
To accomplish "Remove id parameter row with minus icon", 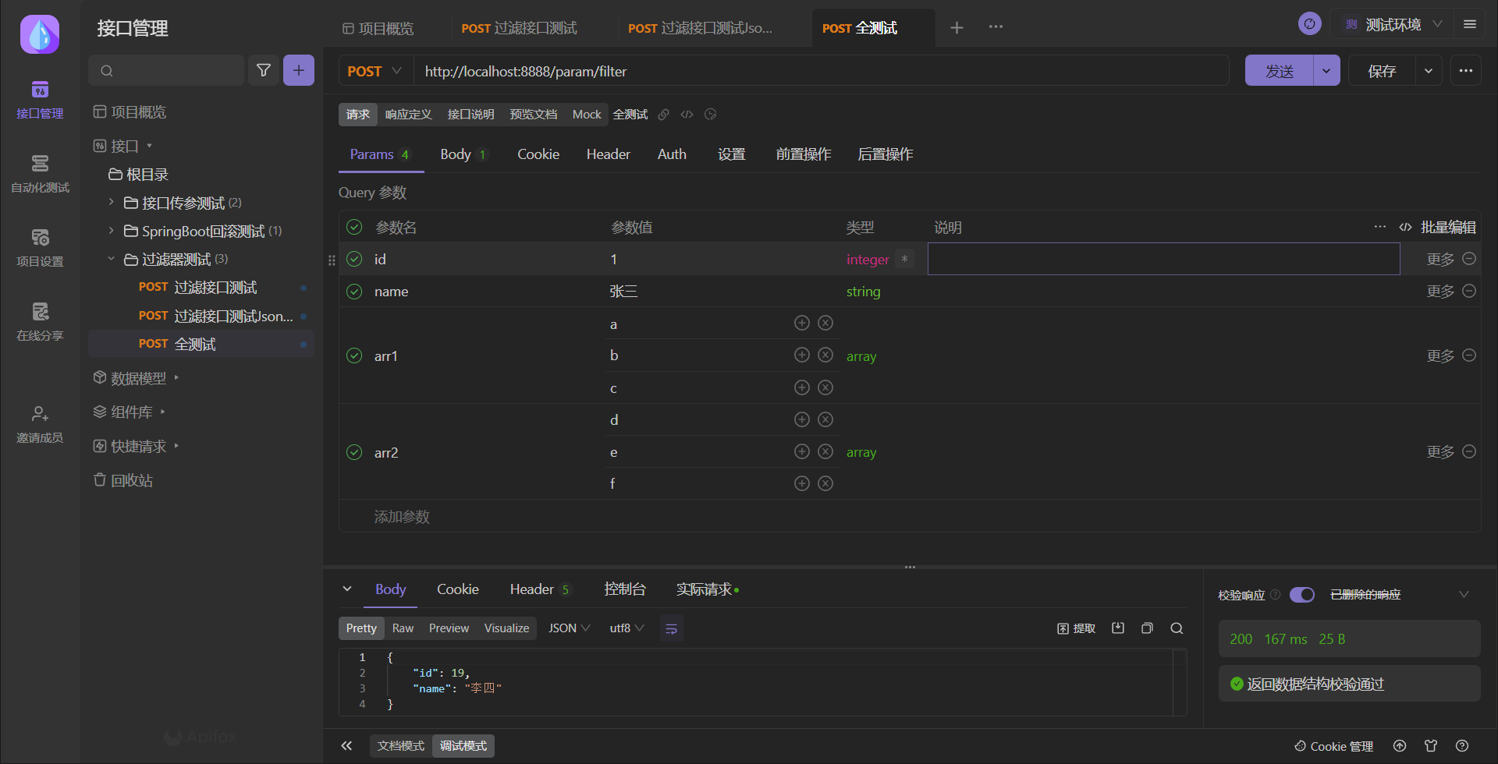I will 1469,259.
